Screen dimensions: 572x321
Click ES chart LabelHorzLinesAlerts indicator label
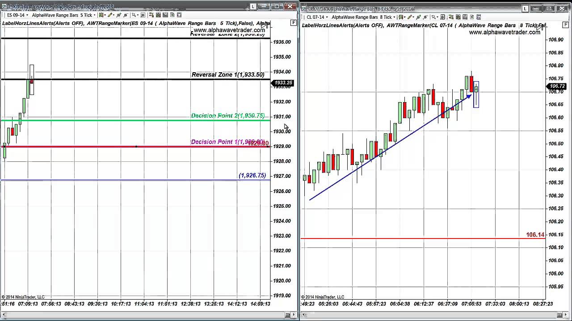[x=43, y=23]
